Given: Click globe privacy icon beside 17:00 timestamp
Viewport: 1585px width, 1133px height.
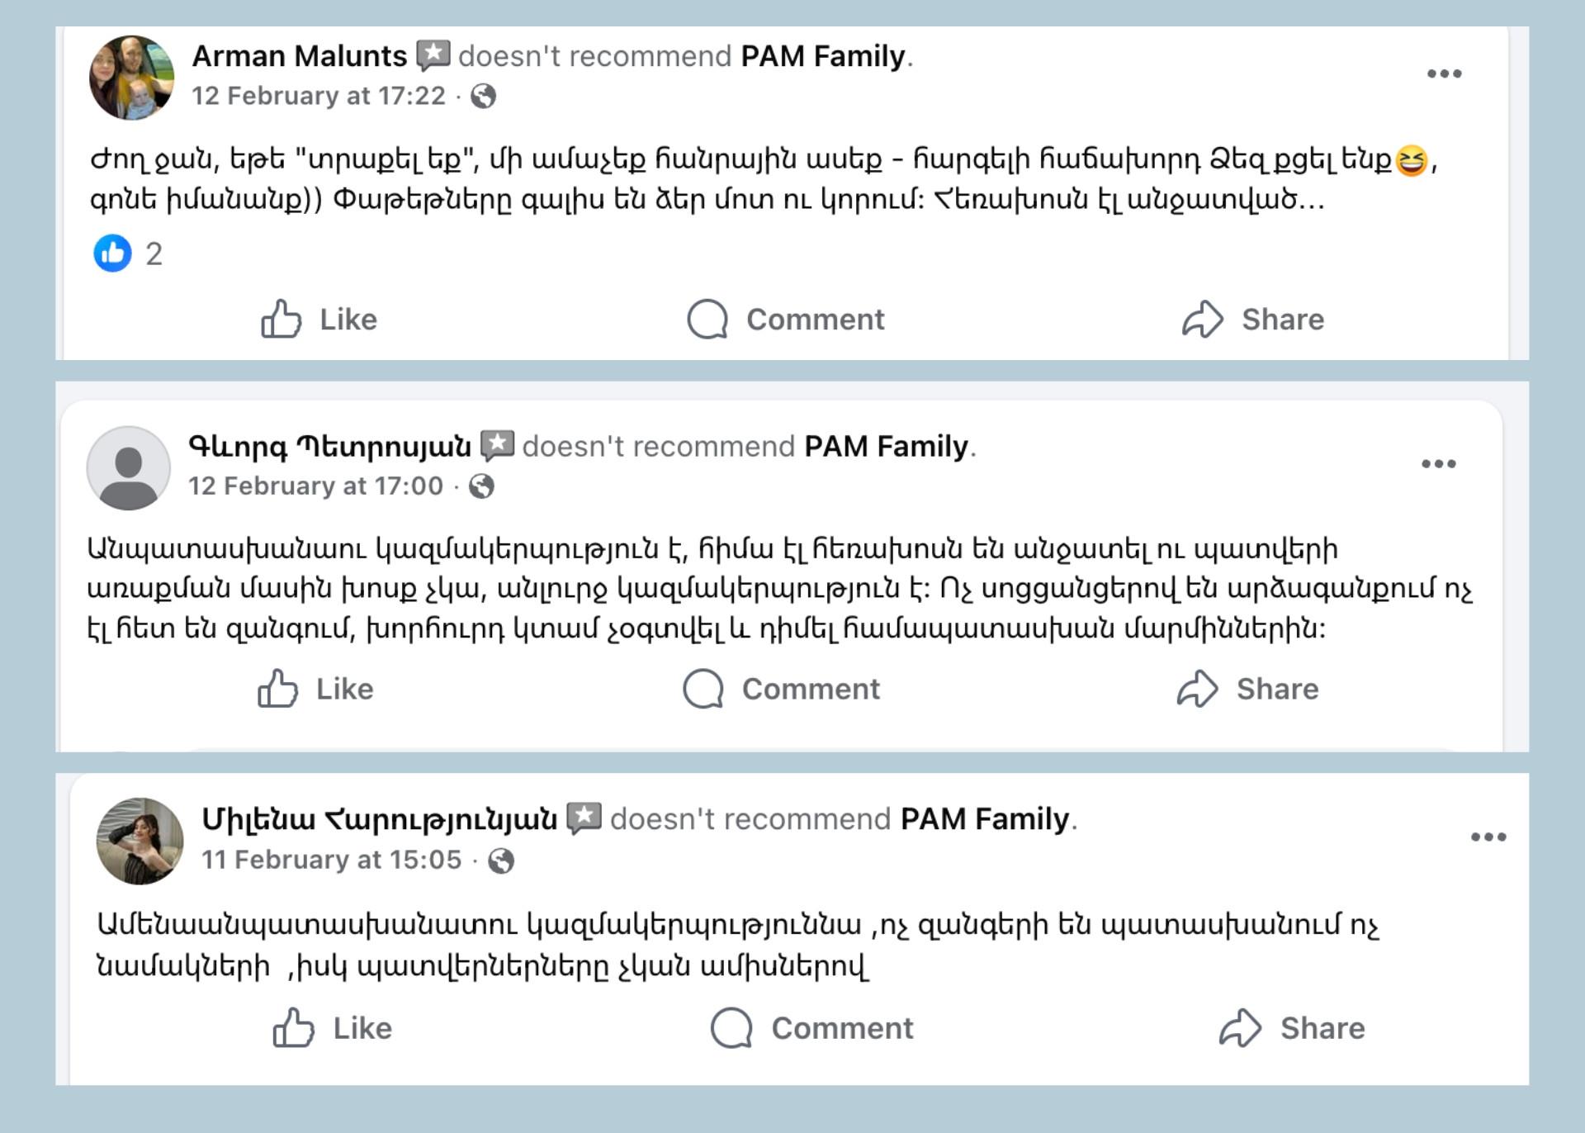Looking at the screenshot, I should point(481,486).
